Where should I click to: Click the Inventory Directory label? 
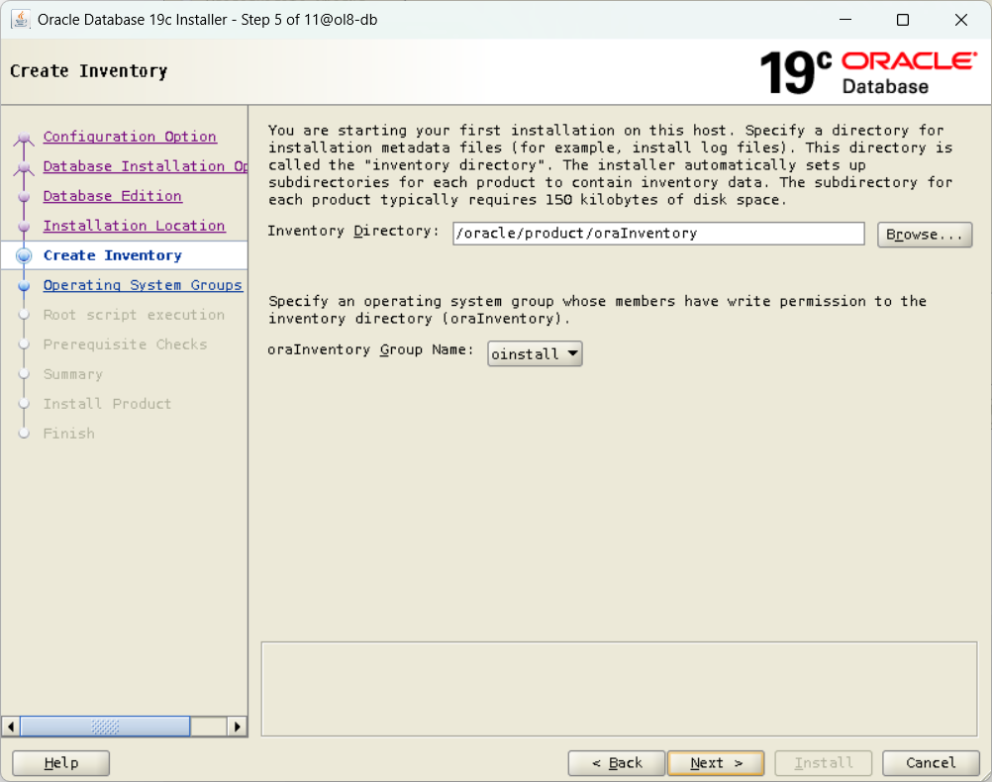tap(353, 231)
